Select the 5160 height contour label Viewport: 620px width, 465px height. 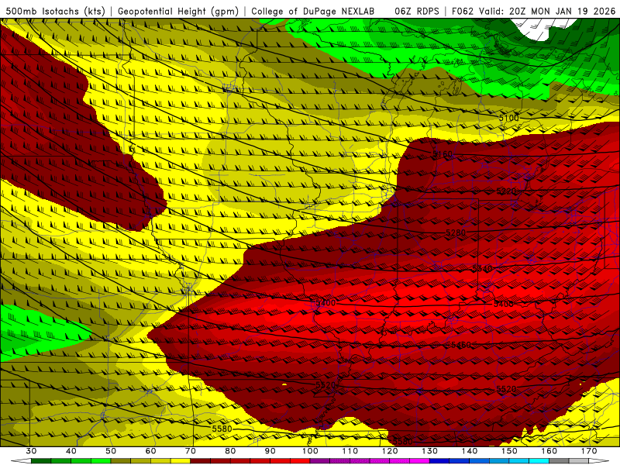point(443,153)
